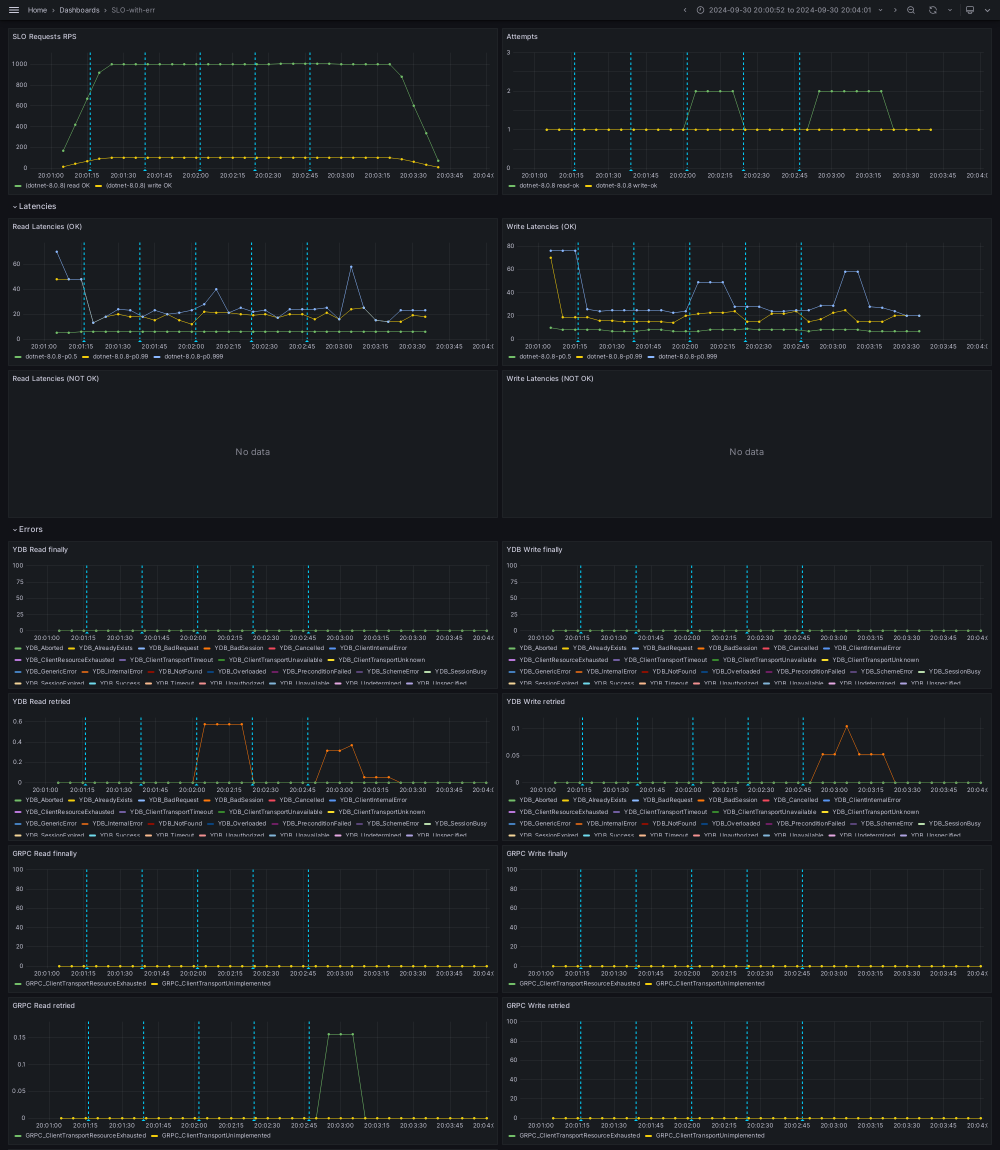
Task: Toggle read-ok series in Attempts legend
Action: pos(549,186)
